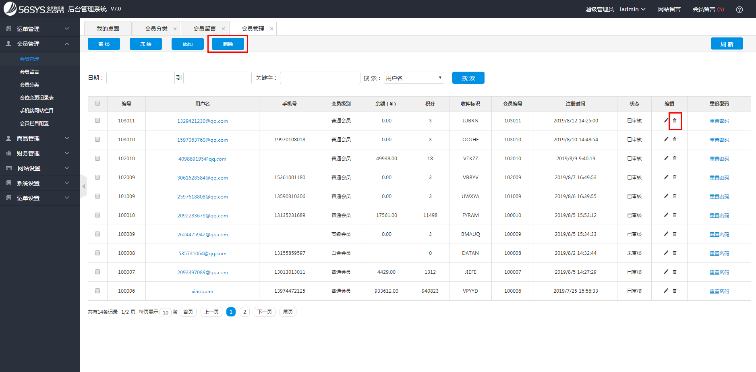
Task: Click the trash icon for member 100008
Action: tap(675, 253)
